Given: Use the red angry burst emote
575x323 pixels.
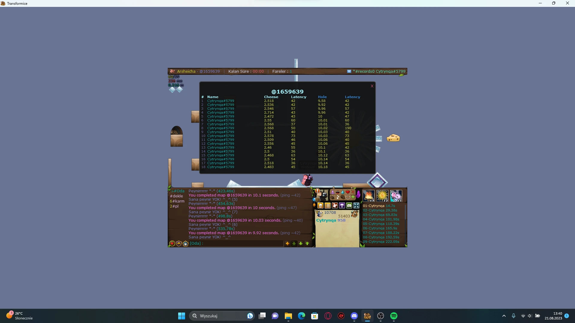Looking at the screenshot, I should tap(353, 192).
